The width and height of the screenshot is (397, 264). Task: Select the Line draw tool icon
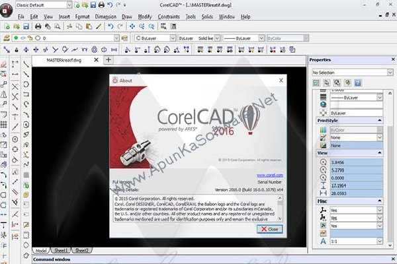(x=26, y=64)
